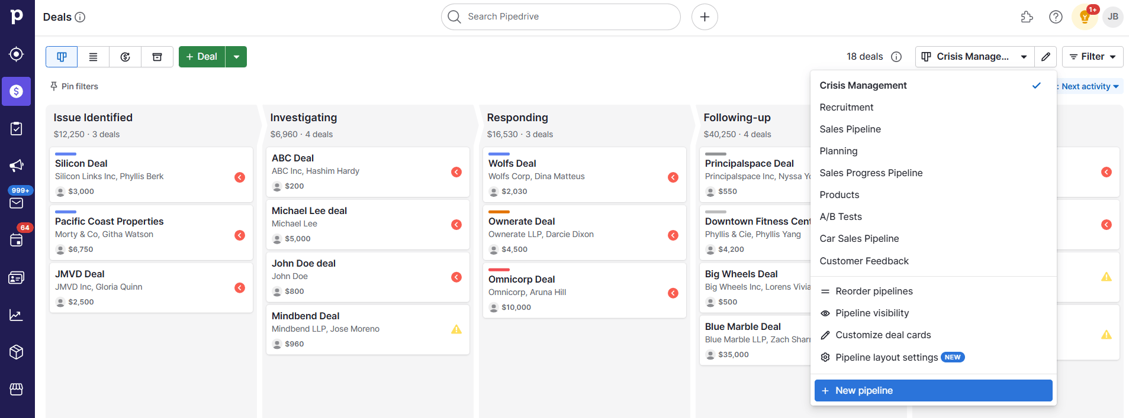Switch to list view icon
This screenshot has width=1129, height=418.
pos(93,57)
